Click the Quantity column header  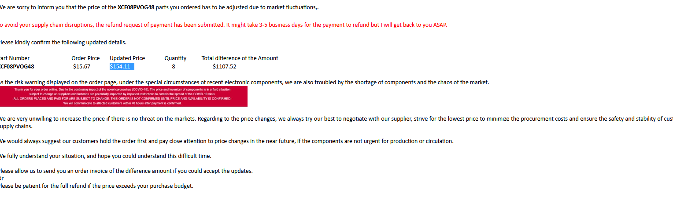[175, 58]
